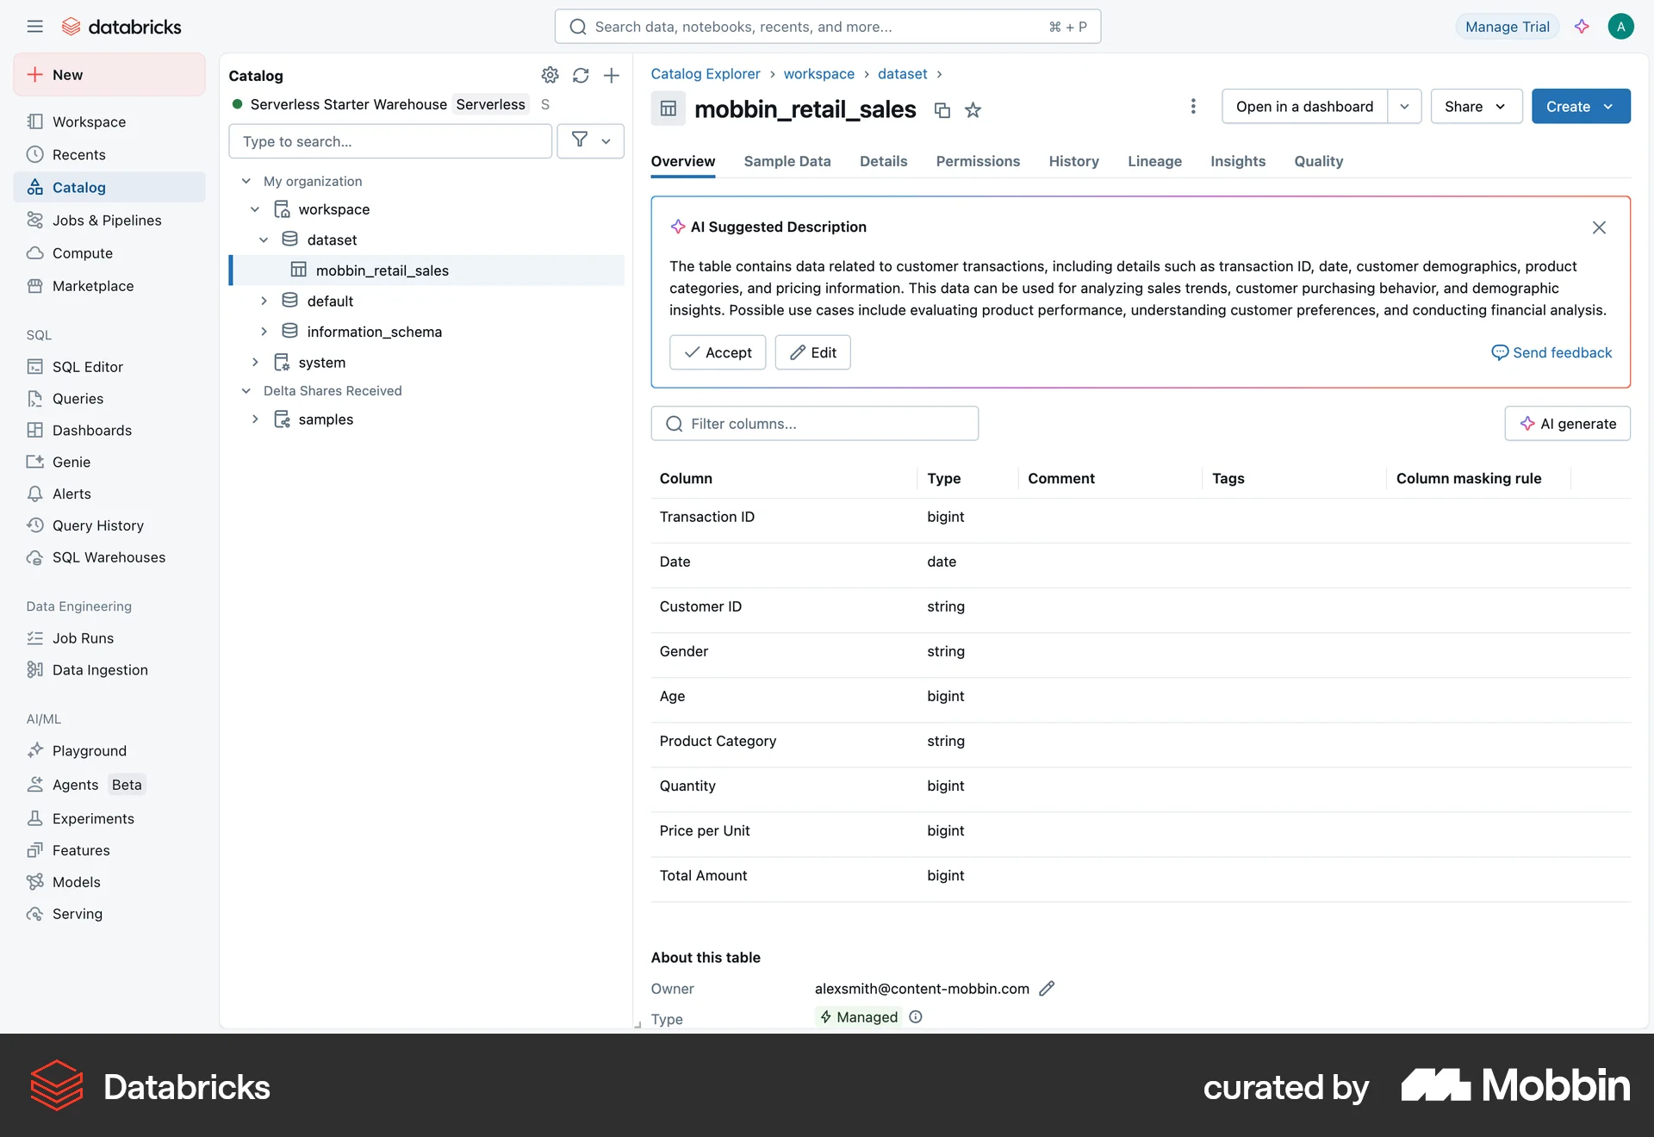Click the green Serverless Starter Warehouse status dot

[238, 104]
